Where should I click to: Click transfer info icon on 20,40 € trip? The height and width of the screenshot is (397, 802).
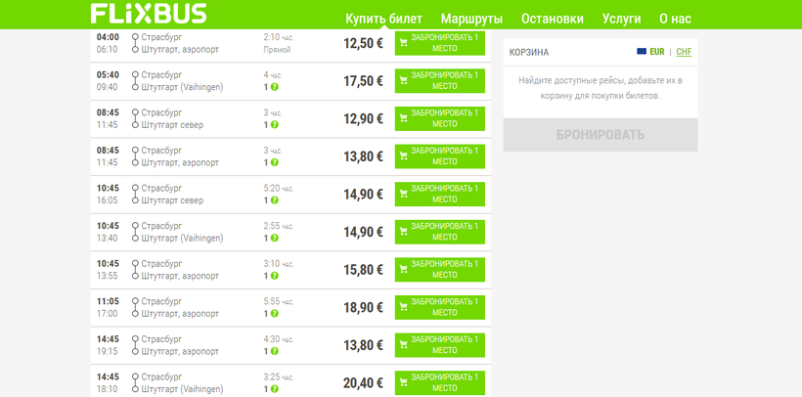[275, 389]
